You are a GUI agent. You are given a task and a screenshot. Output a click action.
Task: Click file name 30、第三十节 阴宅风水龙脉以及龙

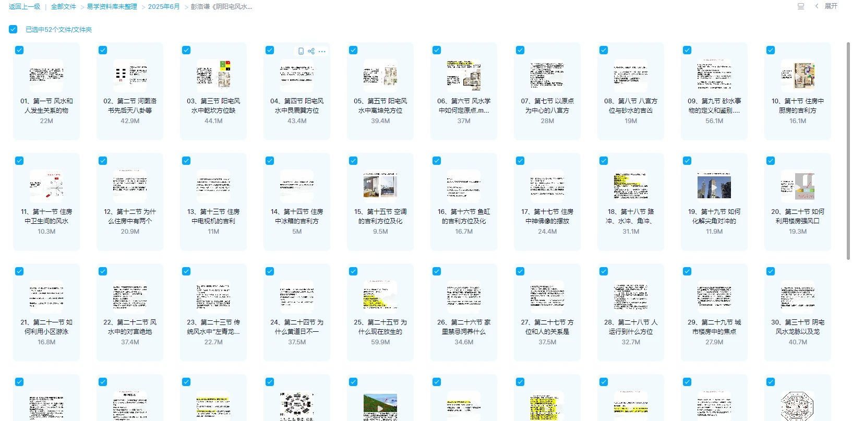click(798, 327)
